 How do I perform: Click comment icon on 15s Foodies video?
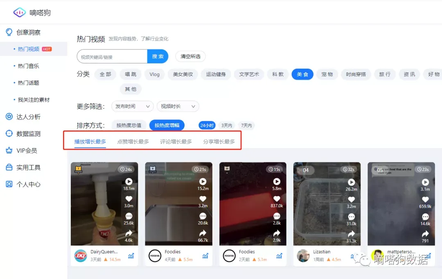click(277, 216)
